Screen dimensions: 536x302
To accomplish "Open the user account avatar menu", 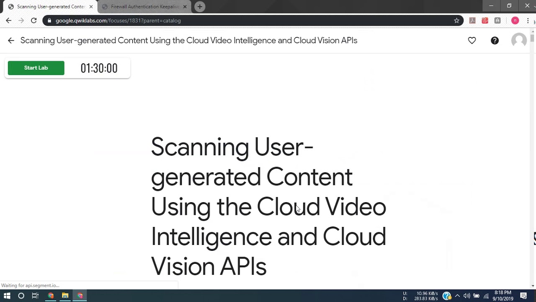I will (519, 40).
